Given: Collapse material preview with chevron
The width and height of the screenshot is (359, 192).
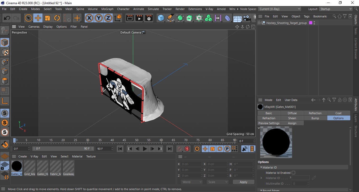Looking at the screenshot, I should click(259, 128).
